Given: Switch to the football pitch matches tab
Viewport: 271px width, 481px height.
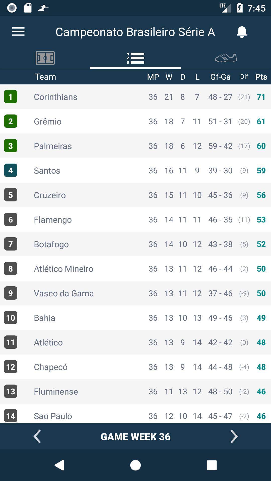Looking at the screenshot, I should point(45,58).
